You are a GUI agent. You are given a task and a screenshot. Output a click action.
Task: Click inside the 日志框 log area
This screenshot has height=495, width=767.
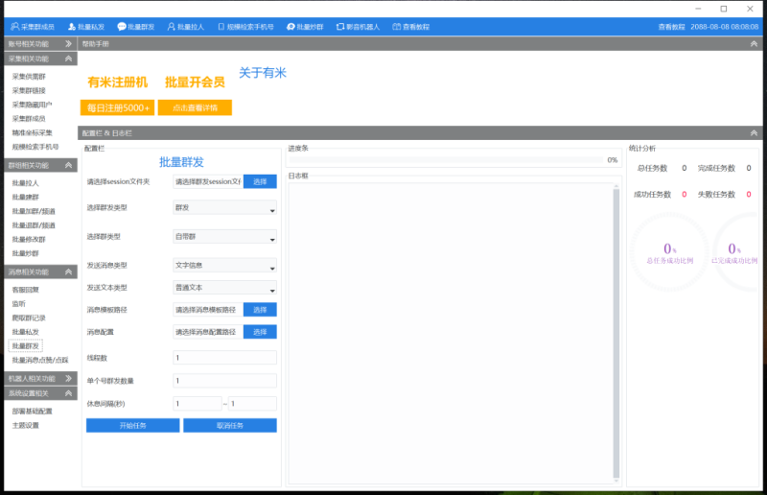[451, 333]
